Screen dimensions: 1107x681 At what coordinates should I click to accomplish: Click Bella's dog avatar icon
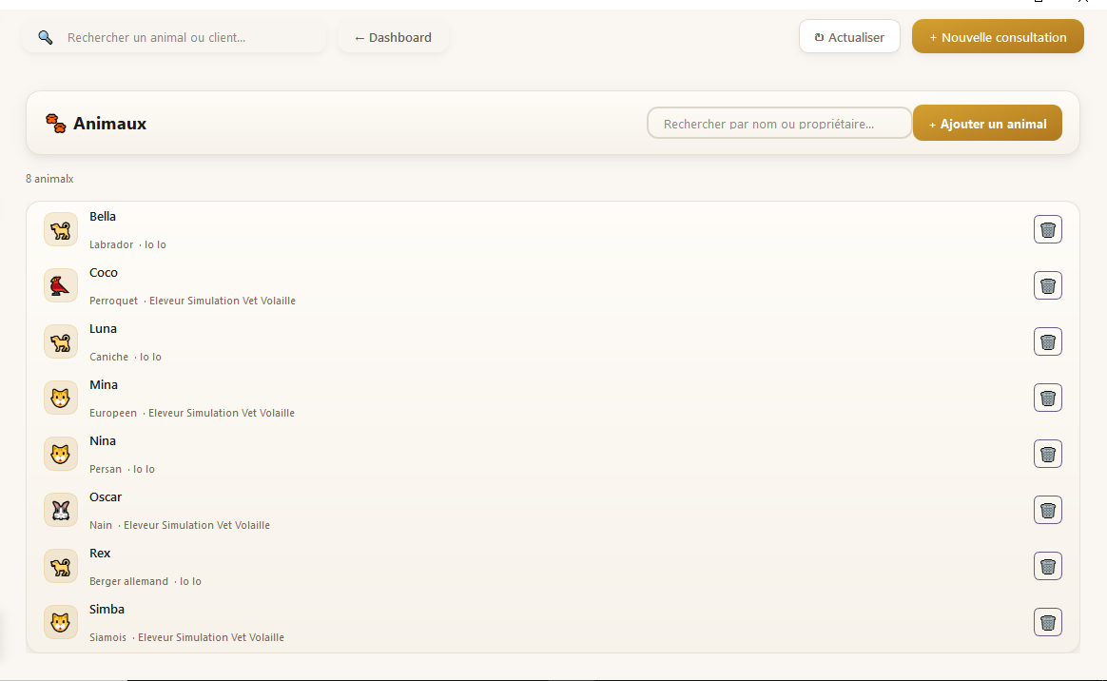pyautogui.click(x=61, y=229)
